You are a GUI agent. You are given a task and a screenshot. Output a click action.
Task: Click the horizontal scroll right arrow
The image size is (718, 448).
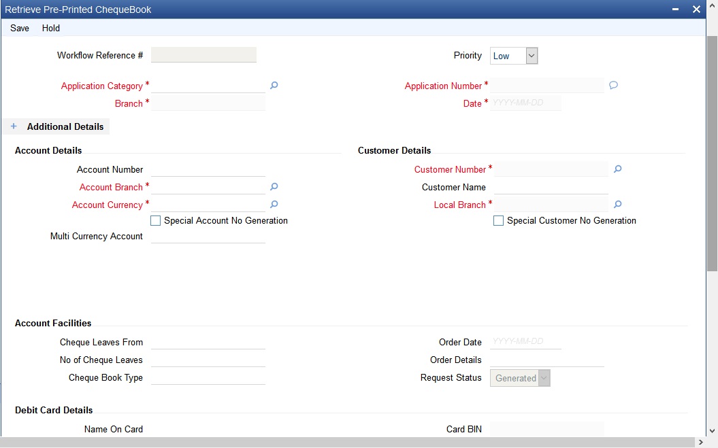click(700, 442)
